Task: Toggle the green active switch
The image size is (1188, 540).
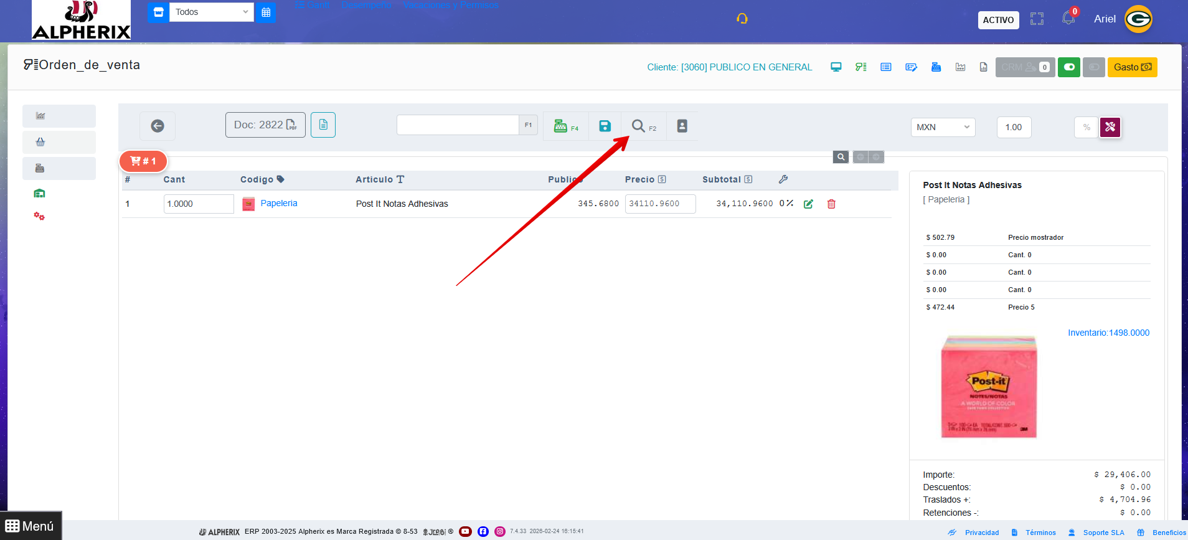Action: point(1069,67)
